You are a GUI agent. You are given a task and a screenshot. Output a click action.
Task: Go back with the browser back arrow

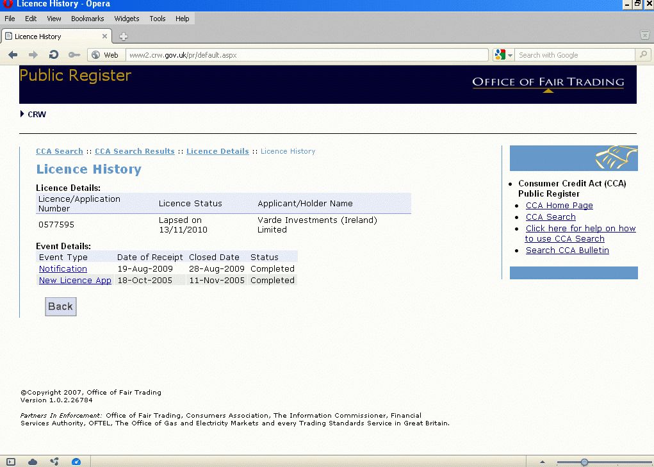tap(13, 54)
